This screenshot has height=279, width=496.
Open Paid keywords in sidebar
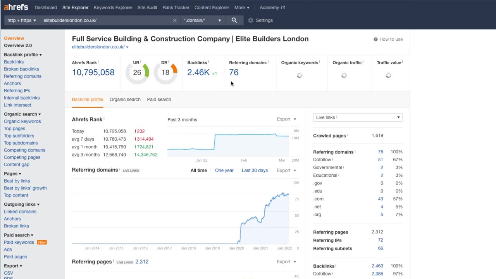point(19,242)
